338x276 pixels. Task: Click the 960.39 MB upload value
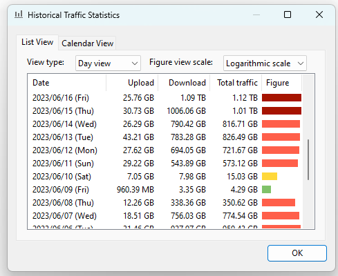click(135, 190)
